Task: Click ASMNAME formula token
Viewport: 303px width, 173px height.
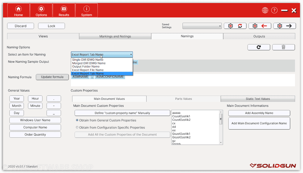Action: [x=80, y=77]
